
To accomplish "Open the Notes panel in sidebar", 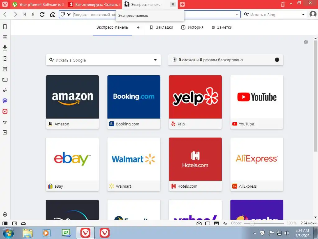I will point(5,69).
